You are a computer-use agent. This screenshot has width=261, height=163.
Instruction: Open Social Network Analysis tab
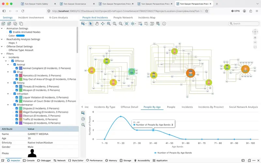tap(243, 107)
